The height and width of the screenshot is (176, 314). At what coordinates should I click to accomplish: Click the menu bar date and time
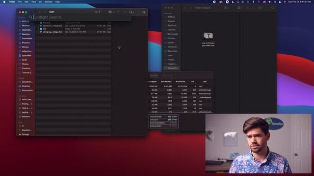300,2
